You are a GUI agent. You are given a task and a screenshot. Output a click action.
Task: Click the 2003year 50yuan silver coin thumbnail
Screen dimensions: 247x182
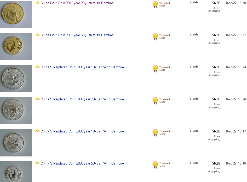pos(16,172)
